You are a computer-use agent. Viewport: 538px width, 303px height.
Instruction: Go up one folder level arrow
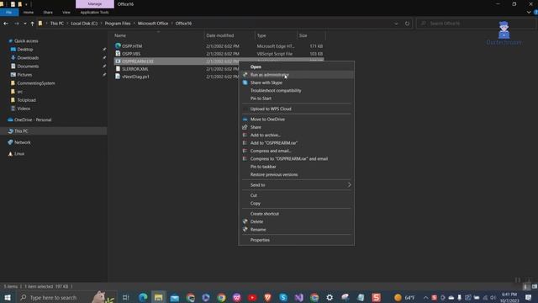coord(32,24)
